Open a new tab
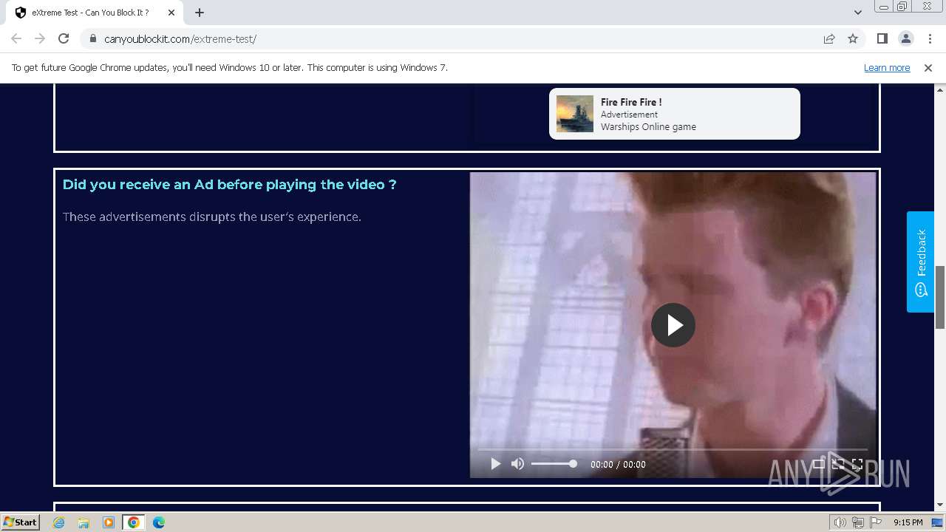 click(x=200, y=13)
